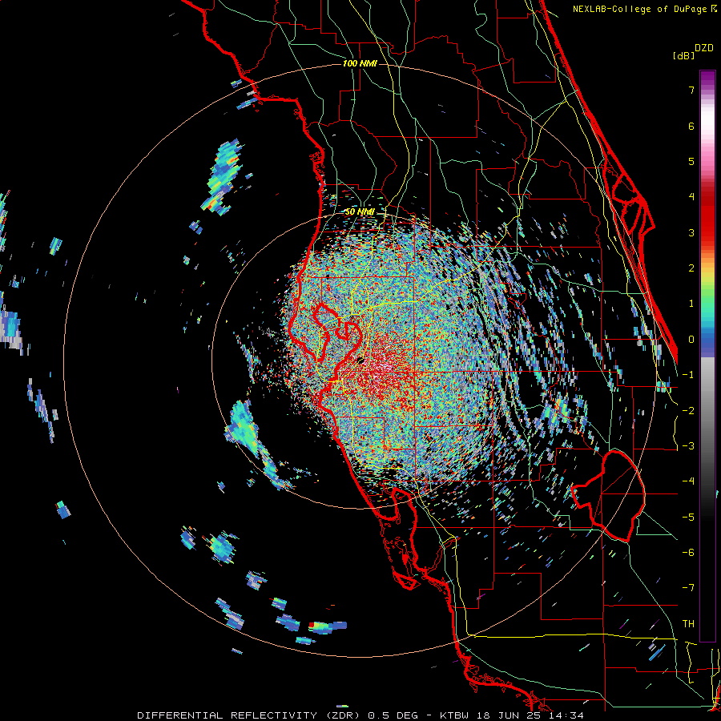
Task: Click the NEXLAB-College of DuPage label
Action: 644,9
